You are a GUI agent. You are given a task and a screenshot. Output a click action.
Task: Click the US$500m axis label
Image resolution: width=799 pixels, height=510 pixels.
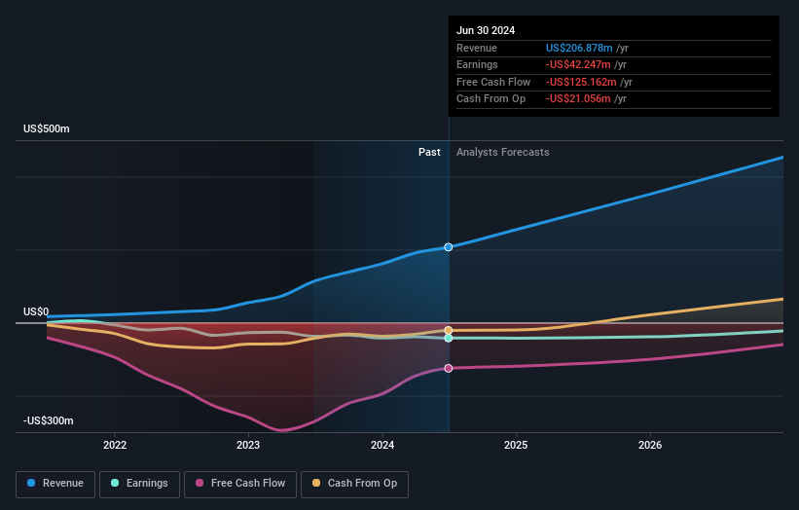(47, 128)
